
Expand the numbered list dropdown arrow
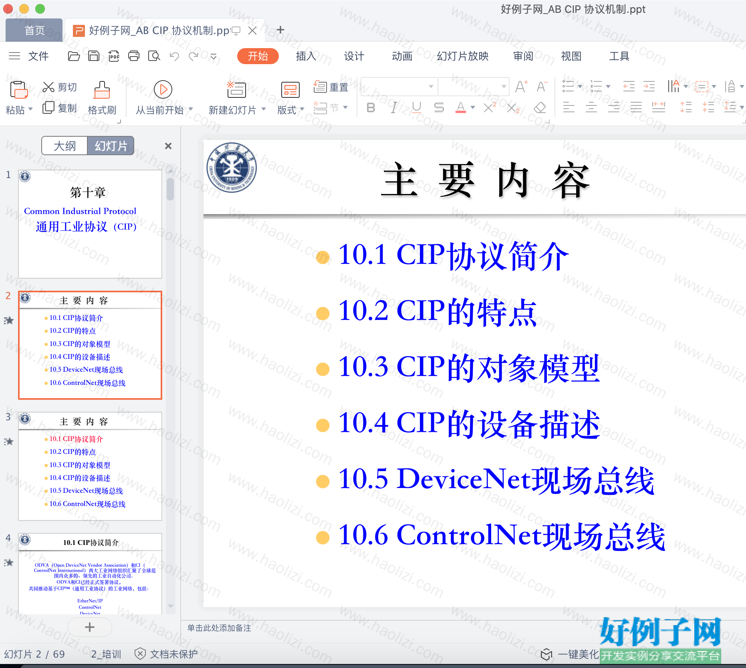(x=608, y=86)
